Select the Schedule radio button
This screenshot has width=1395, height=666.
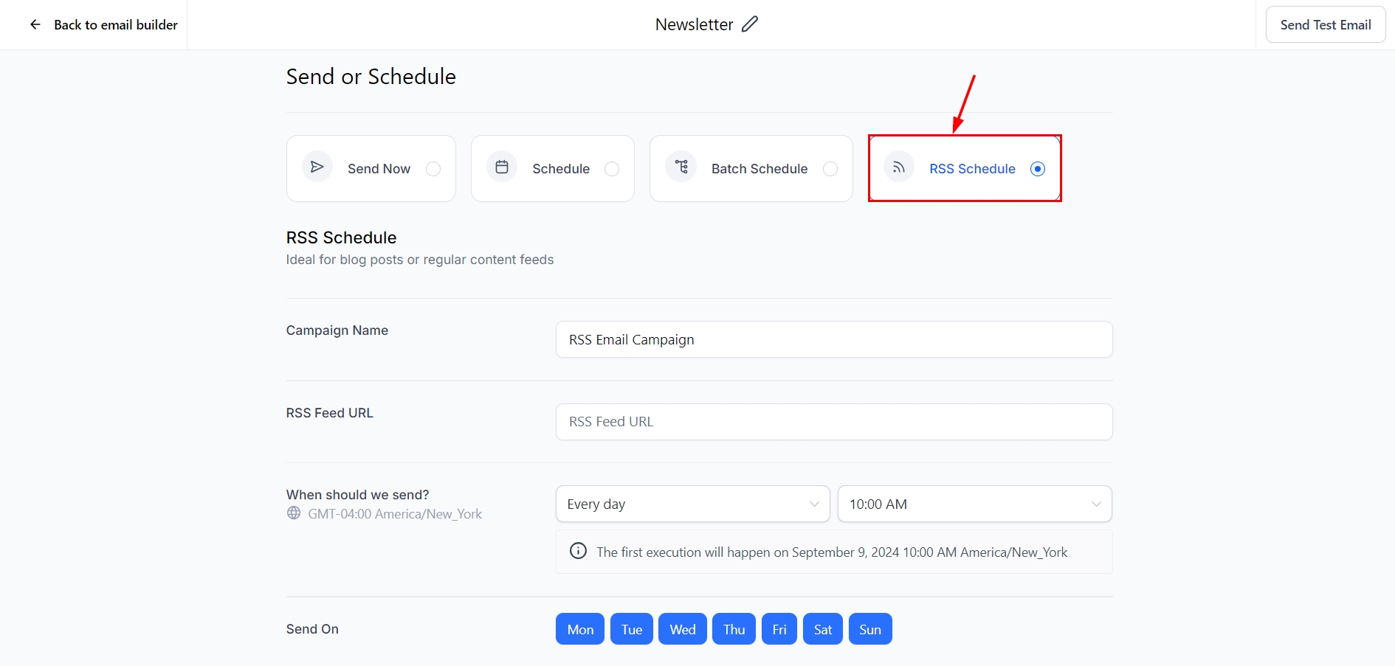point(612,169)
